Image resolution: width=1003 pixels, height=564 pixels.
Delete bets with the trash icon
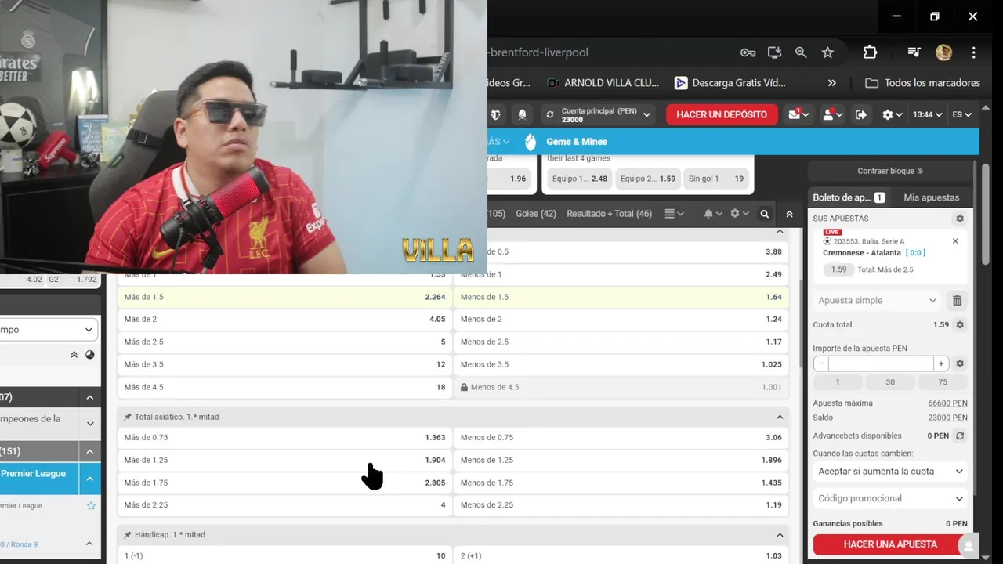pyautogui.click(x=957, y=301)
